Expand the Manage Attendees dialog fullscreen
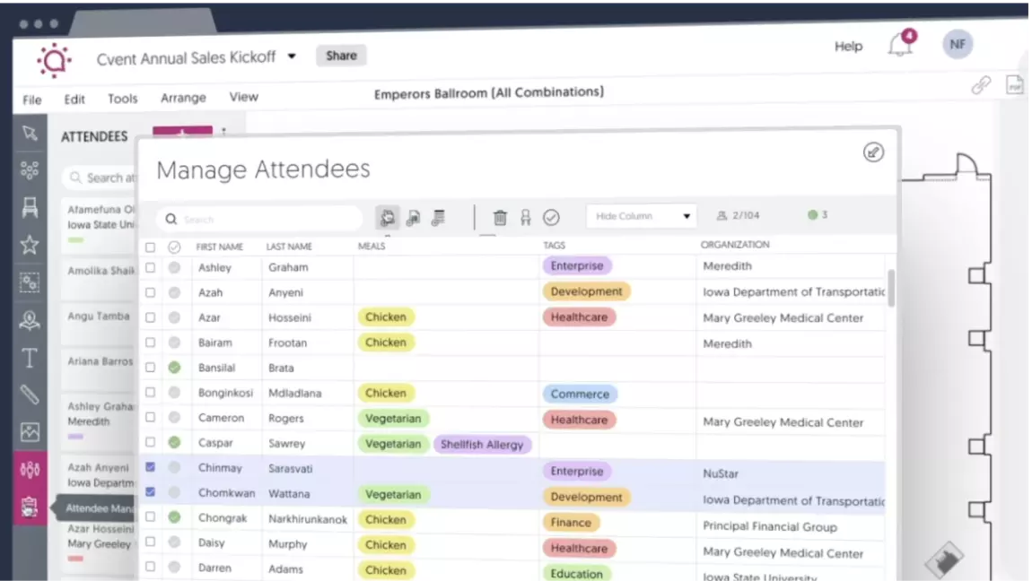Screen dimensions: 1032x581 [x=872, y=152]
